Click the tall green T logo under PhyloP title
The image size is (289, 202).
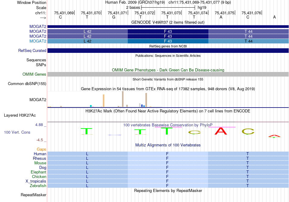(x=167, y=131)
